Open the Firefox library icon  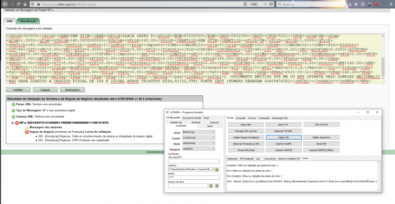pyautogui.click(x=357, y=4)
